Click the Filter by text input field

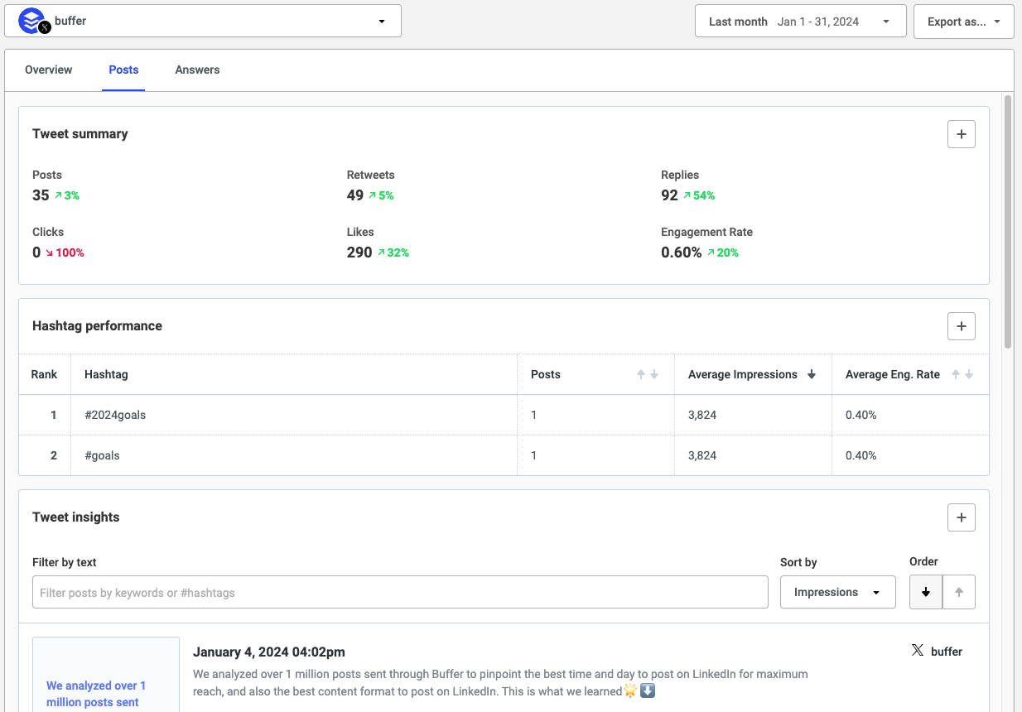400,592
